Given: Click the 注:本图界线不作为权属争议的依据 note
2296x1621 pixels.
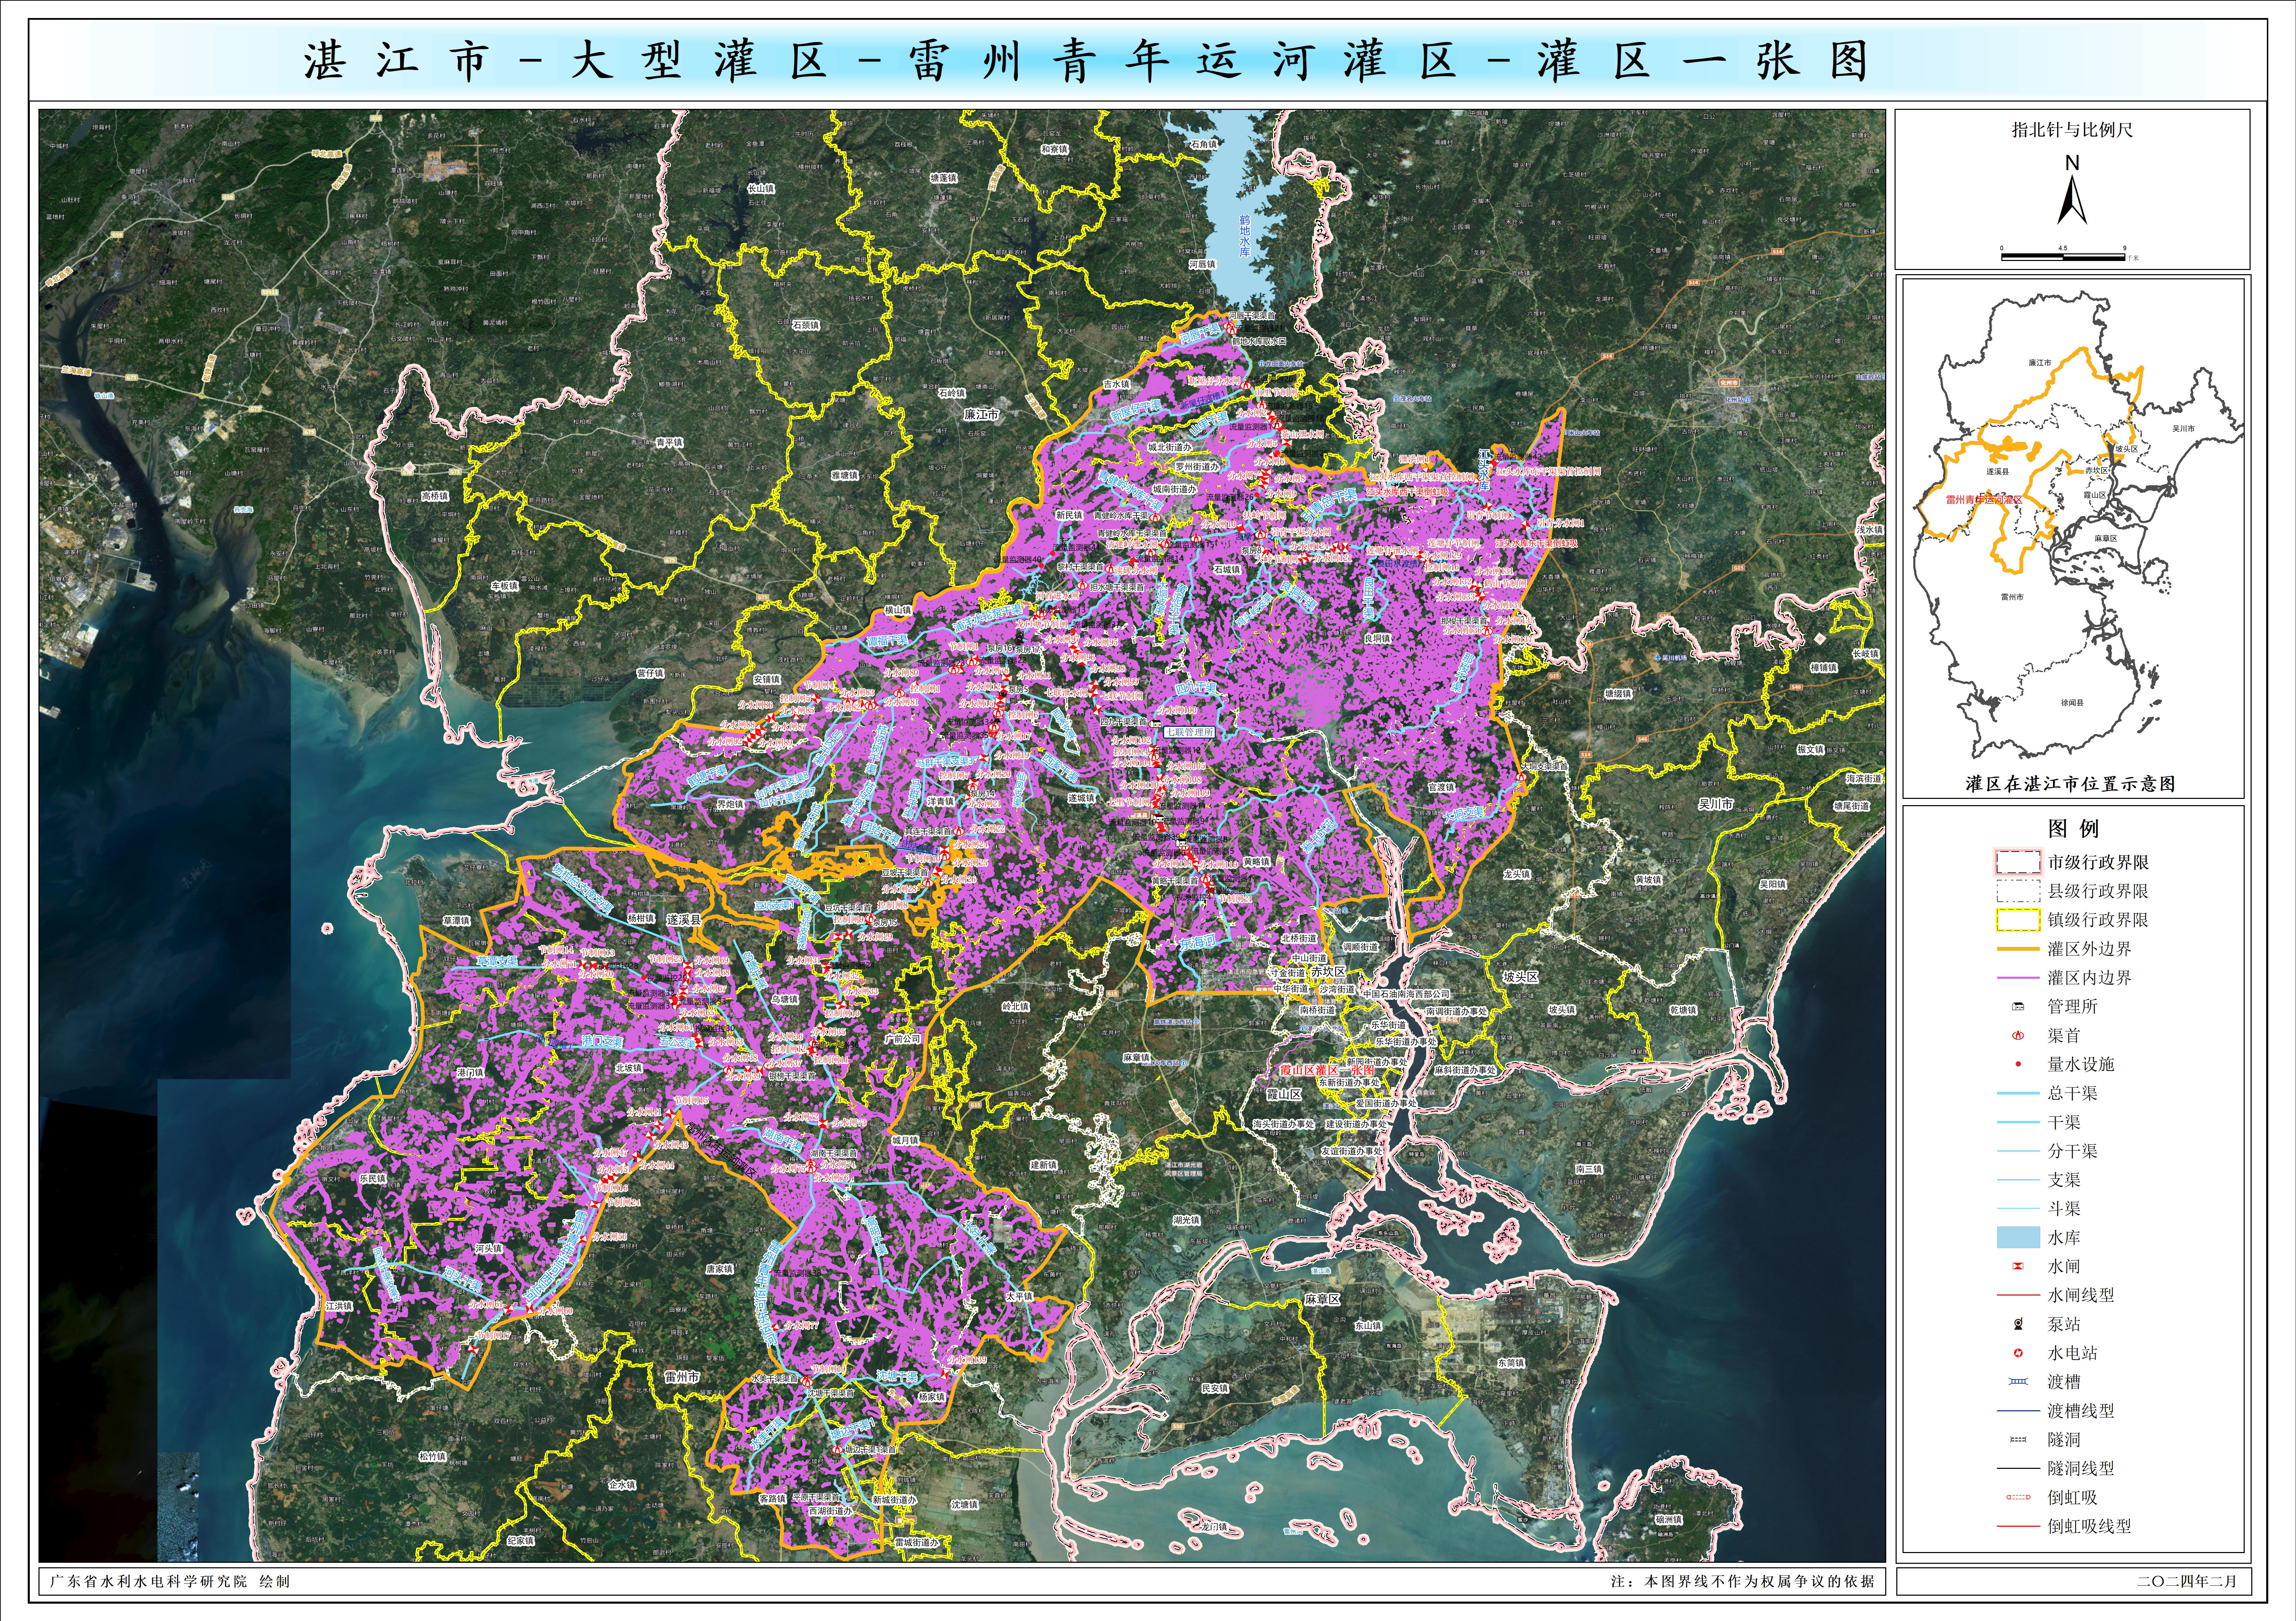Looking at the screenshot, I should pos(1743,1582).
